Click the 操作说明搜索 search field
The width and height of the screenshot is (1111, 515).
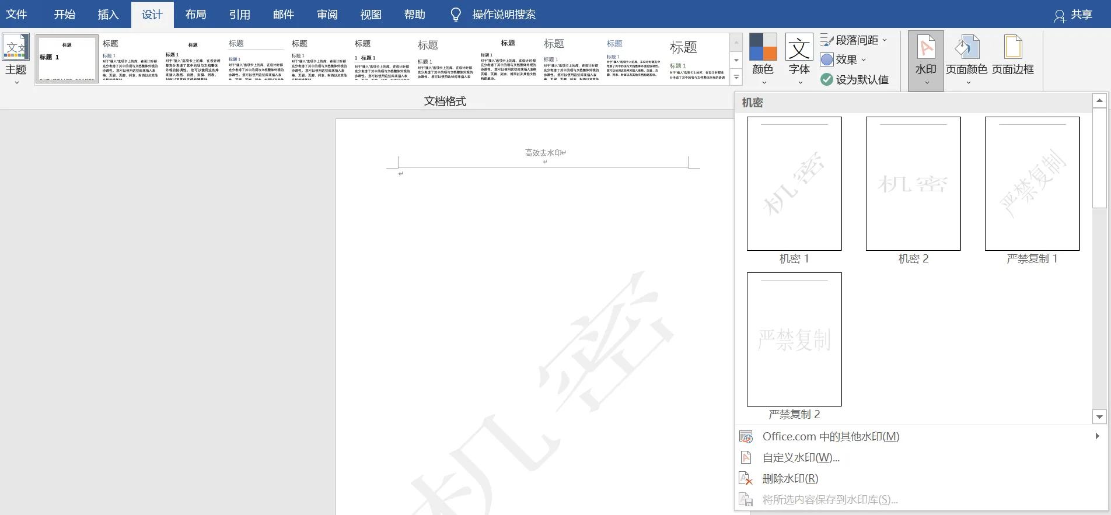click(x=504, y=15)
